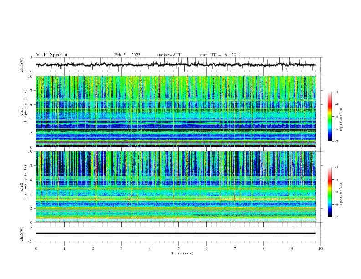
Task: Click tick label 9 on the time axis
Action: [292, 248]
